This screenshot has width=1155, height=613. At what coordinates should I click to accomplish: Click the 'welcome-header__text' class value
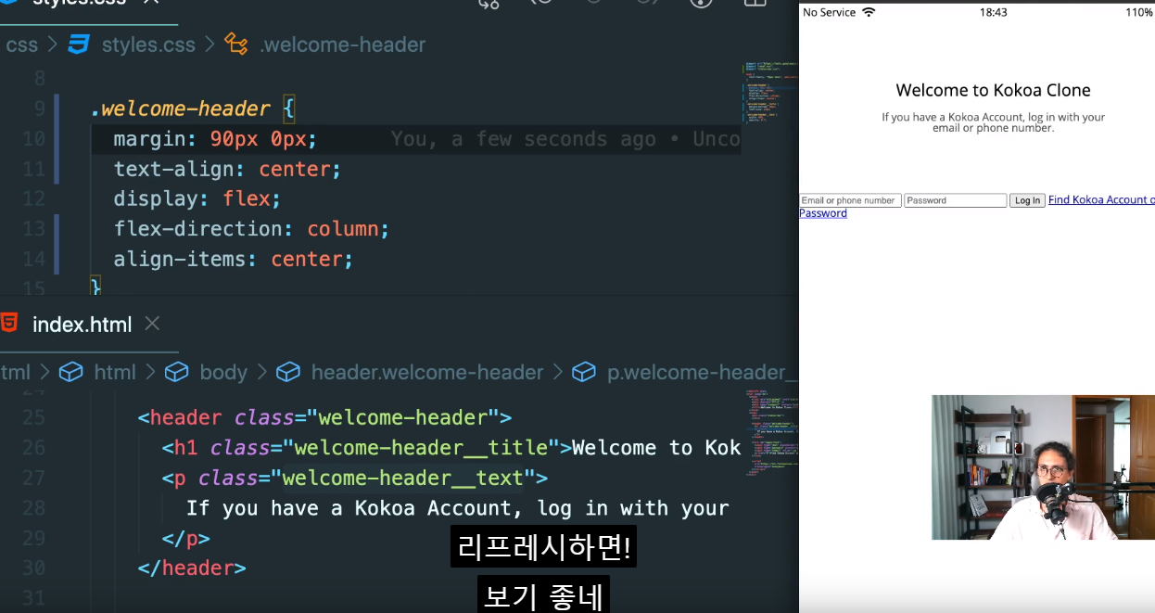click(403, 478)
